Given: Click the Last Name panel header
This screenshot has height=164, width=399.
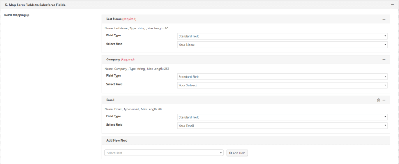Looking at the screenshot, I should click(246, 19).
